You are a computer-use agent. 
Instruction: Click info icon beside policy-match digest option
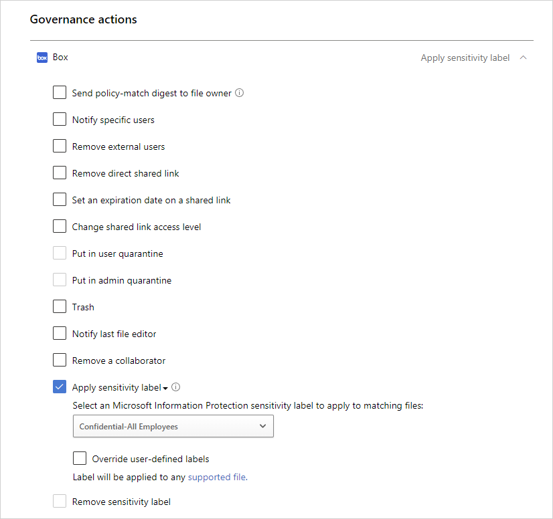240,93
